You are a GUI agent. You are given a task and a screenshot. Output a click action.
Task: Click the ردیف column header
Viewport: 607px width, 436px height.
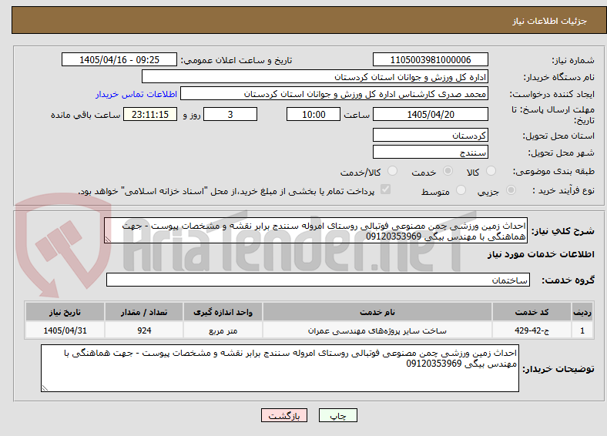coord(582,312)
